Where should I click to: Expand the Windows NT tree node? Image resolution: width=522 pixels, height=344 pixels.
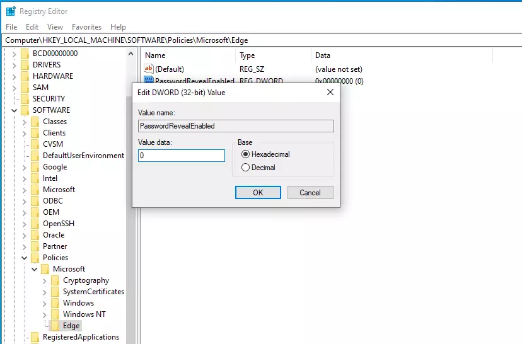click(44, 315)
